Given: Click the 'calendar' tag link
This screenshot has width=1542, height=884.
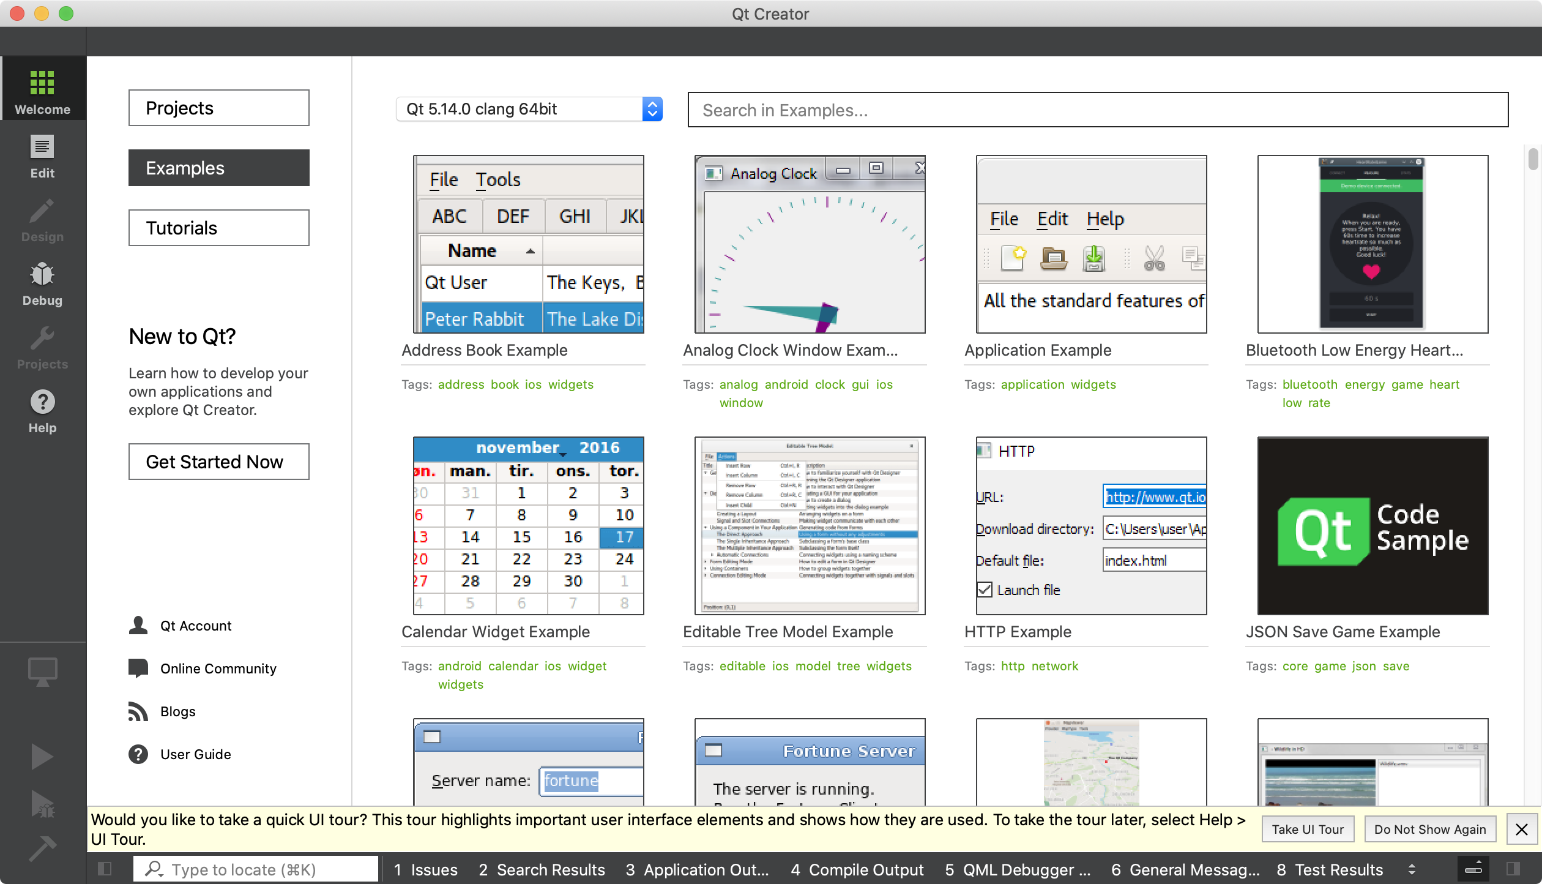Looking at the screenshot, I should coord(513,666).
